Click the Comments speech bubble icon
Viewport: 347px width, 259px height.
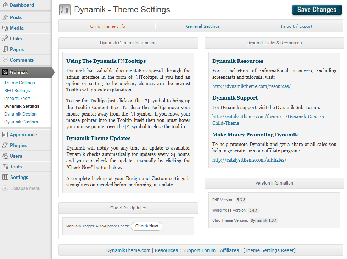click(5, 60)
